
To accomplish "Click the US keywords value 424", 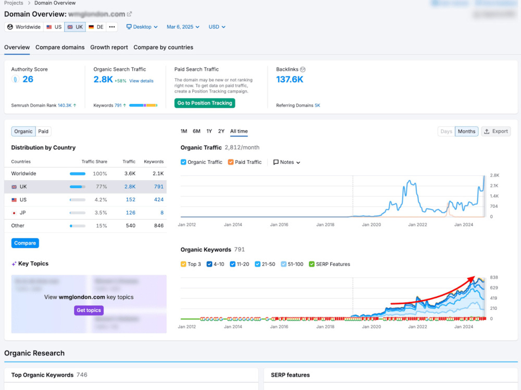I will point(158,199).
